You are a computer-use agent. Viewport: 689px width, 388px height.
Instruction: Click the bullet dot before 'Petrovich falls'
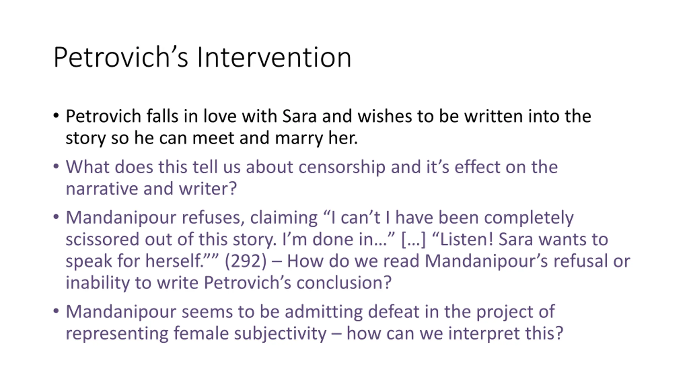[x=56, y=116]
